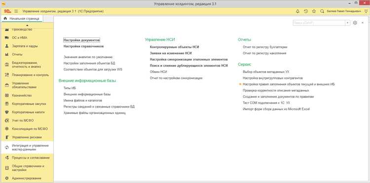Click the search magnifier icon in header
This screenshot has height=183, width=370.
tap(322, 11)
